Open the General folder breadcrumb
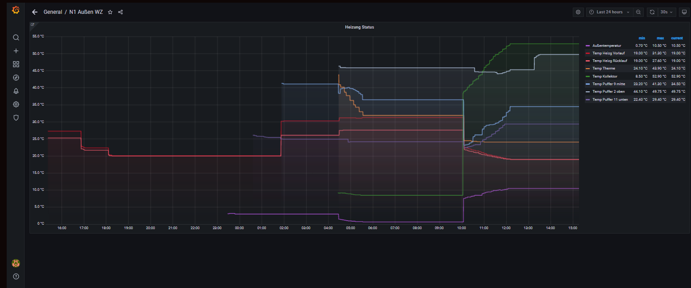Viewport: 691px width, 288px height. click(x=53, y=12)
